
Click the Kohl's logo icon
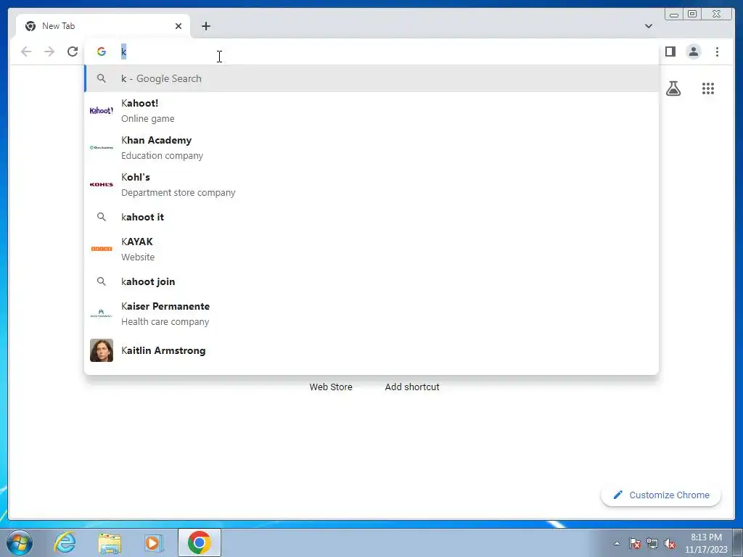[x=102, y=185]
